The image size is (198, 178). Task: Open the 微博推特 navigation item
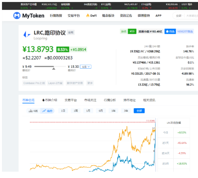[x=144, y=15]
